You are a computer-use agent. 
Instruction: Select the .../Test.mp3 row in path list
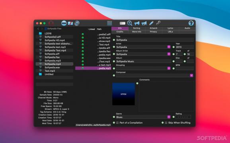(x=93, y=61)
